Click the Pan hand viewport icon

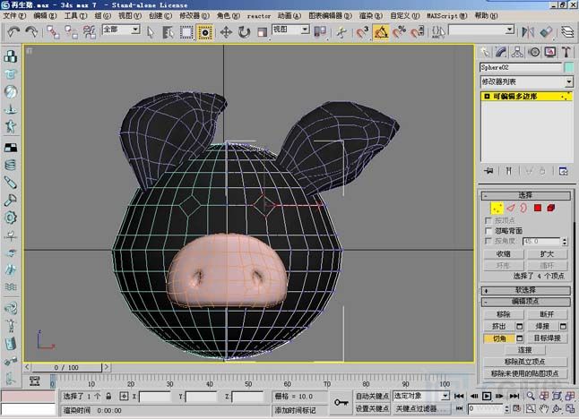coord(543,408)
